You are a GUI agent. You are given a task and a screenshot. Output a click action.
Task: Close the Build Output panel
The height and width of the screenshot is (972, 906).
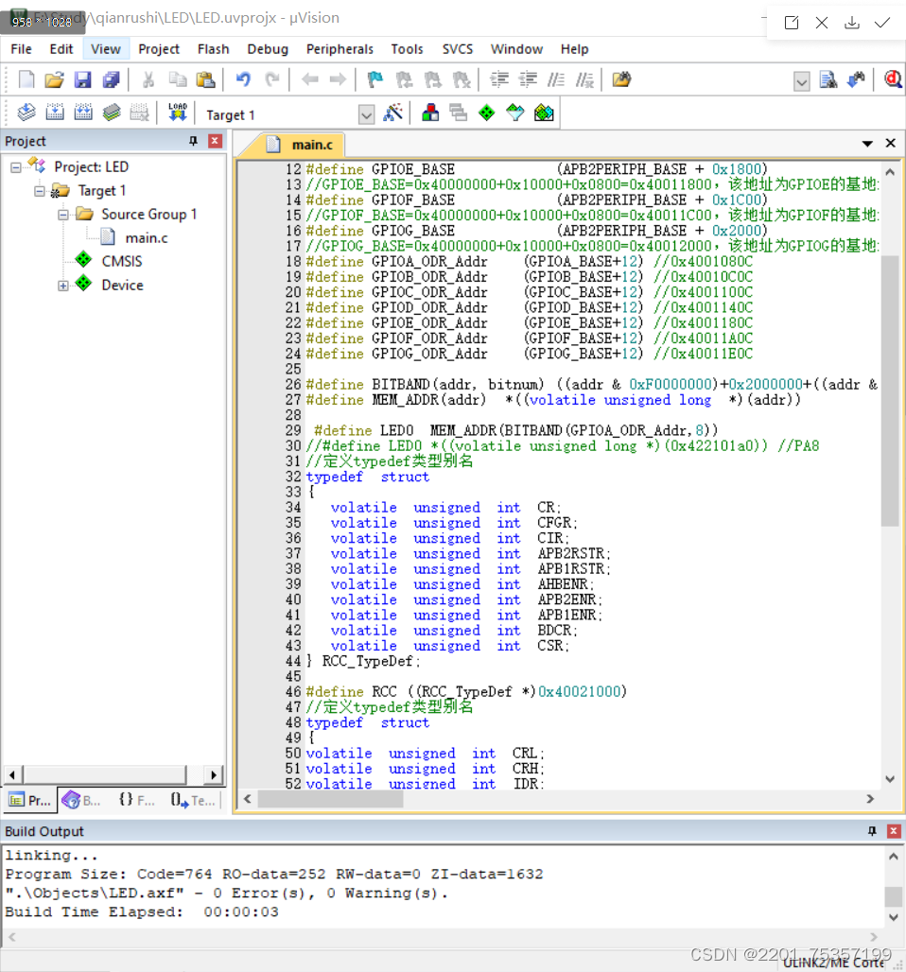click(x=893, y=831)
